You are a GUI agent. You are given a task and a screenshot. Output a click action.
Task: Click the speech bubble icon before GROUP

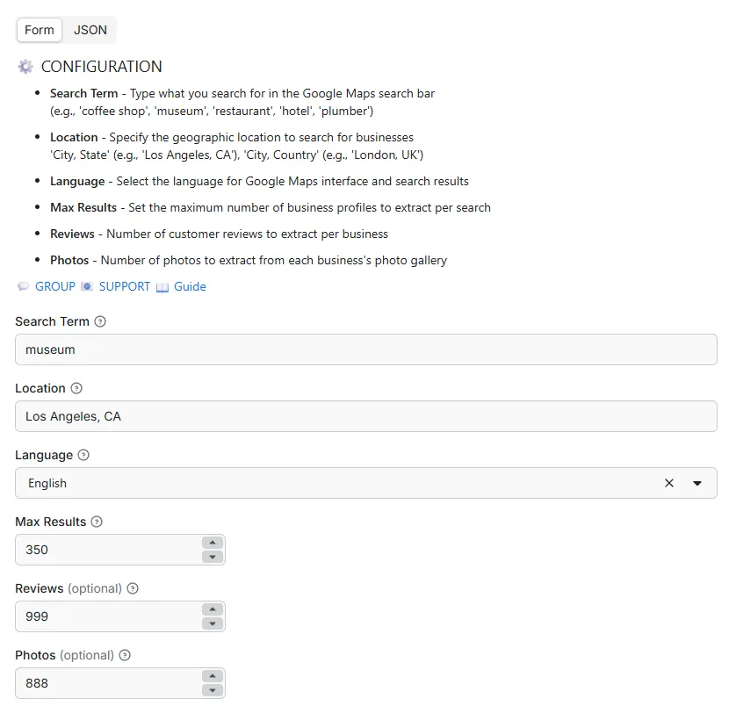(22, 286)
